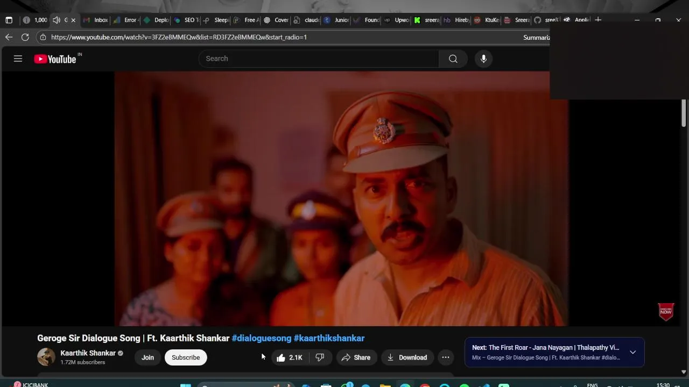Screen dimensions: 689x387
Task: Click the 'Next: The First Roar' text
Action: 546,348
